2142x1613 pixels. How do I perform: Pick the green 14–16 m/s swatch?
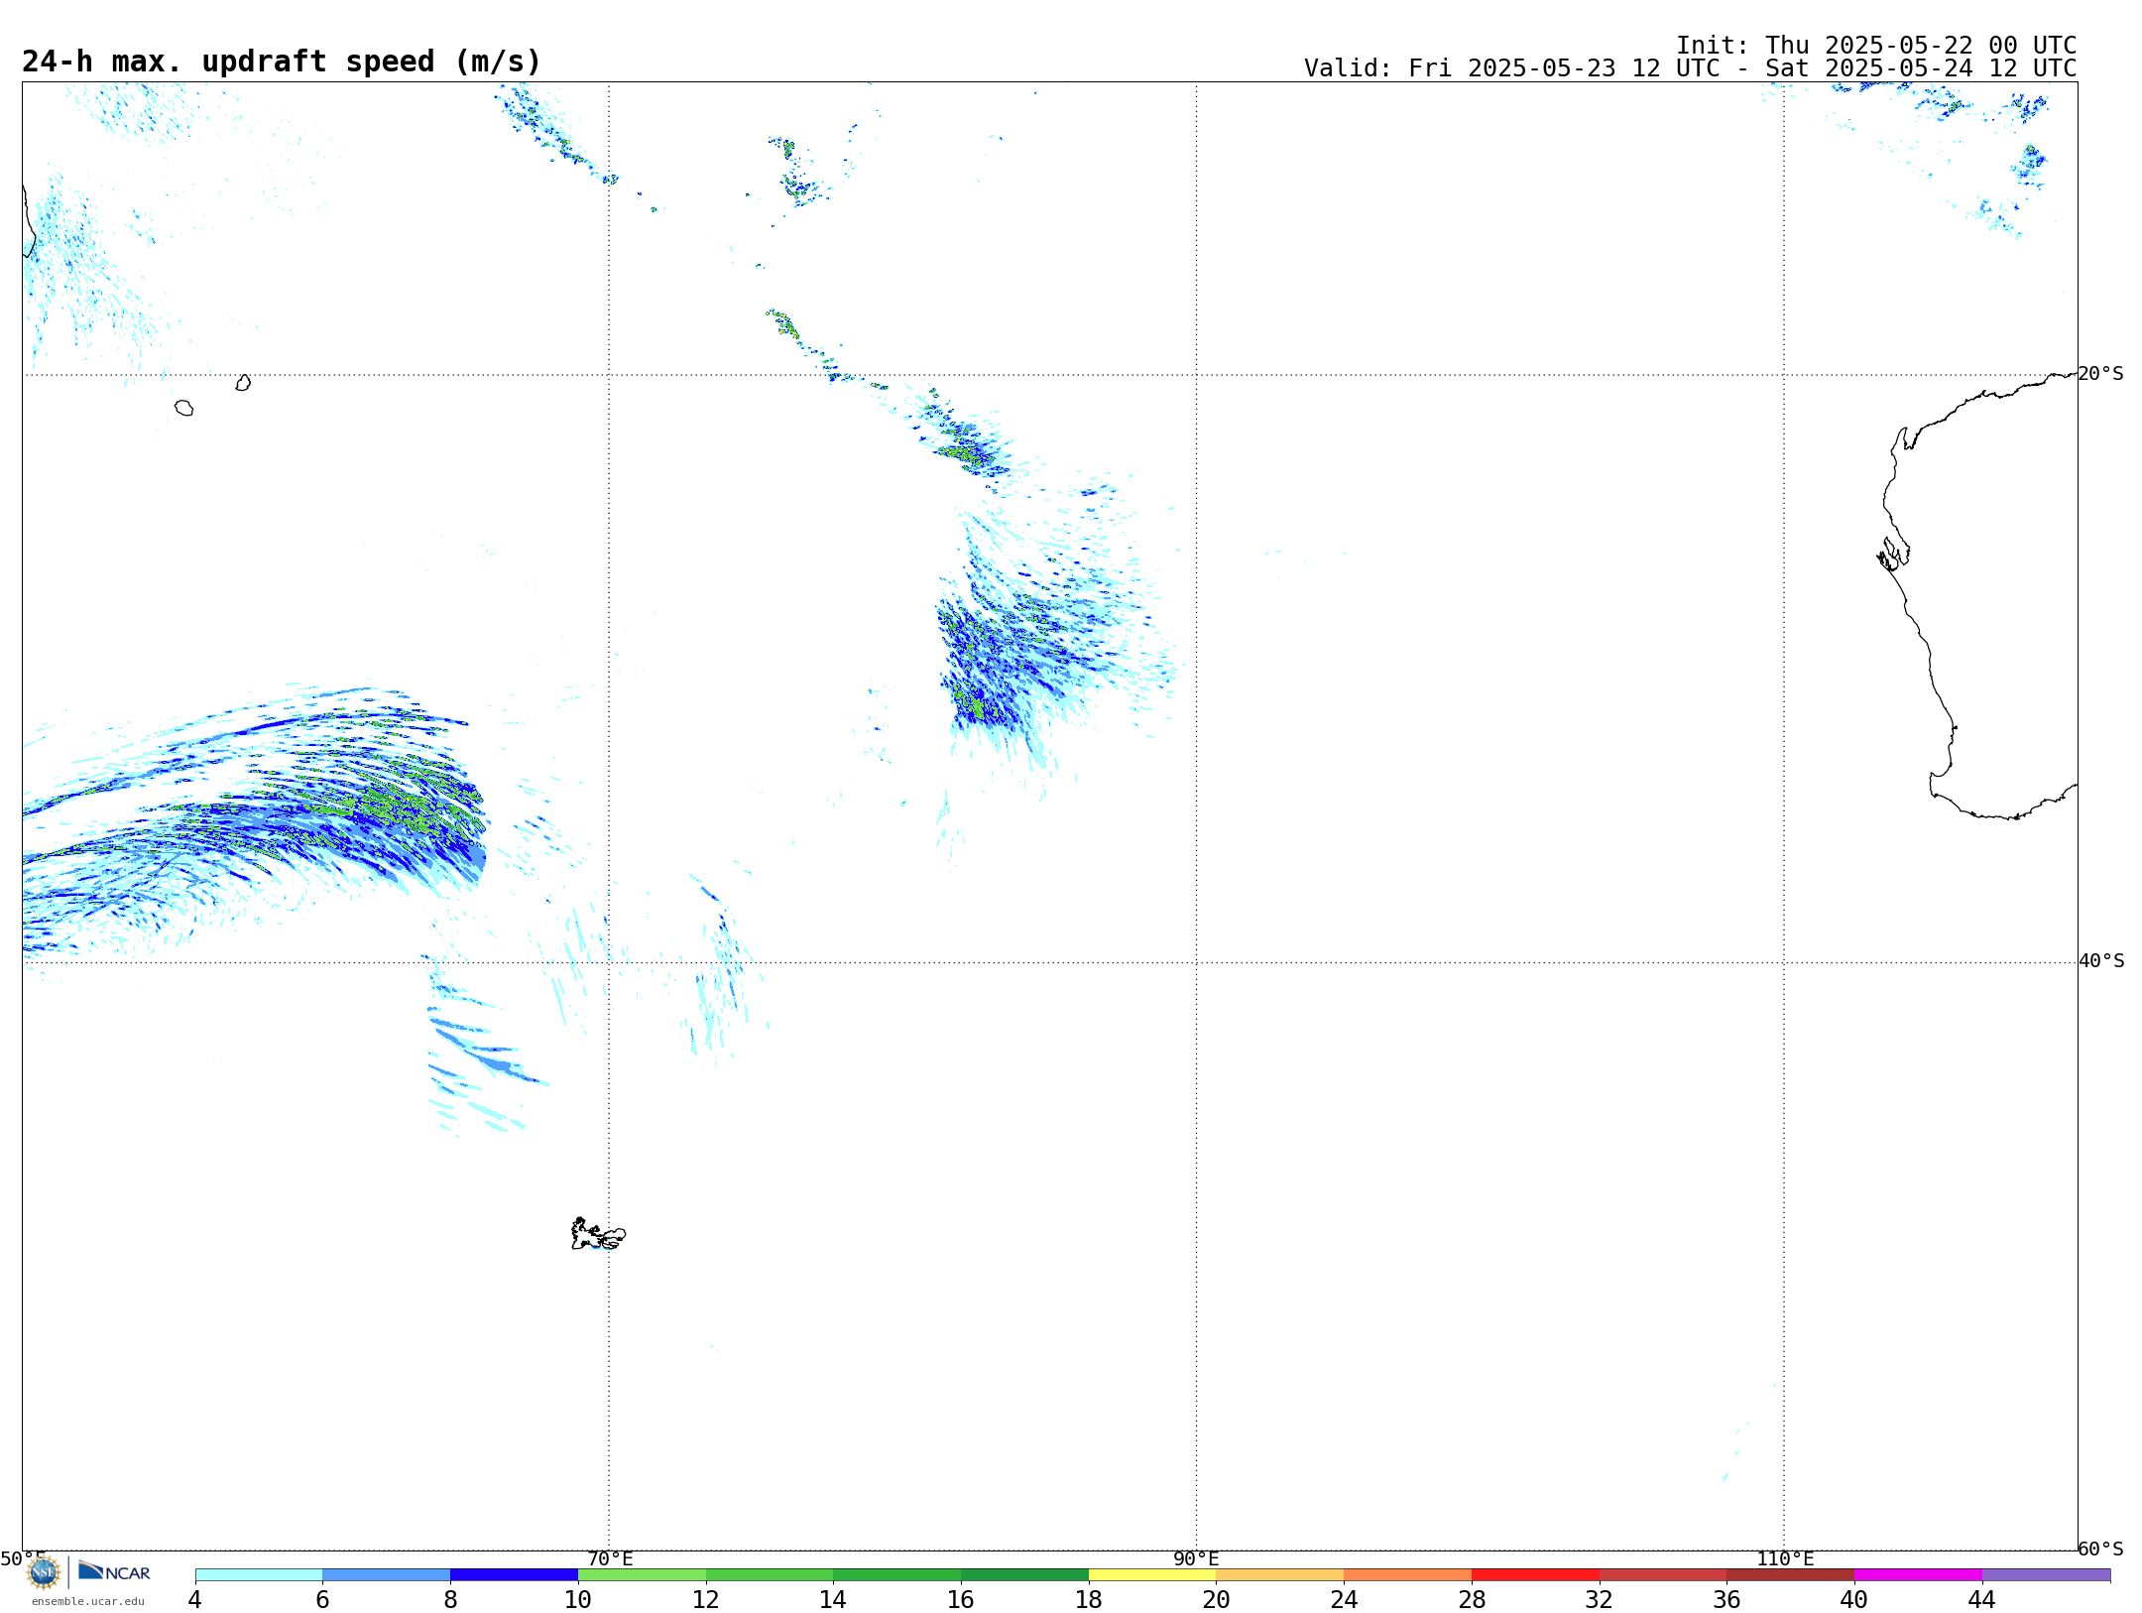[897, 1574]
